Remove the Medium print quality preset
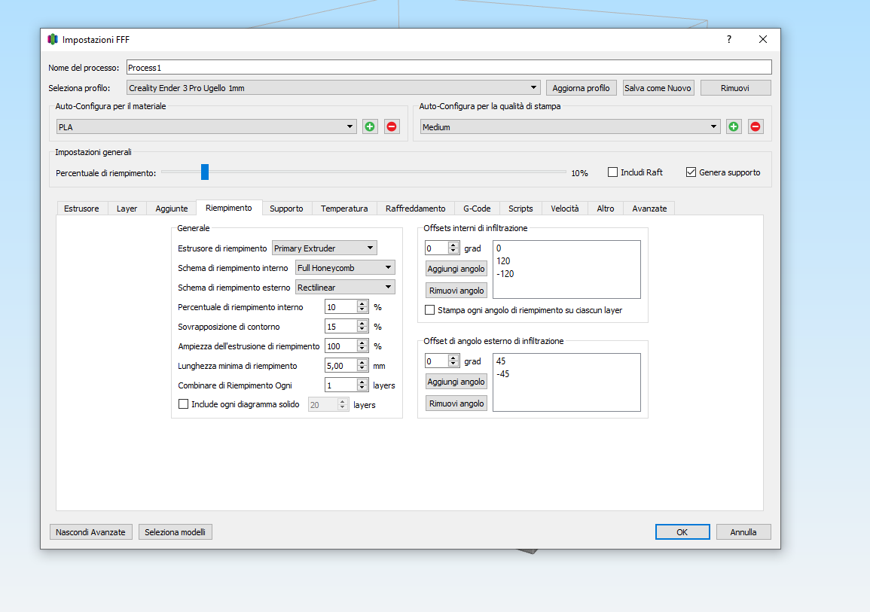This screenshot has height=612, width=870. pyautogui.click(x=756, y=126)
